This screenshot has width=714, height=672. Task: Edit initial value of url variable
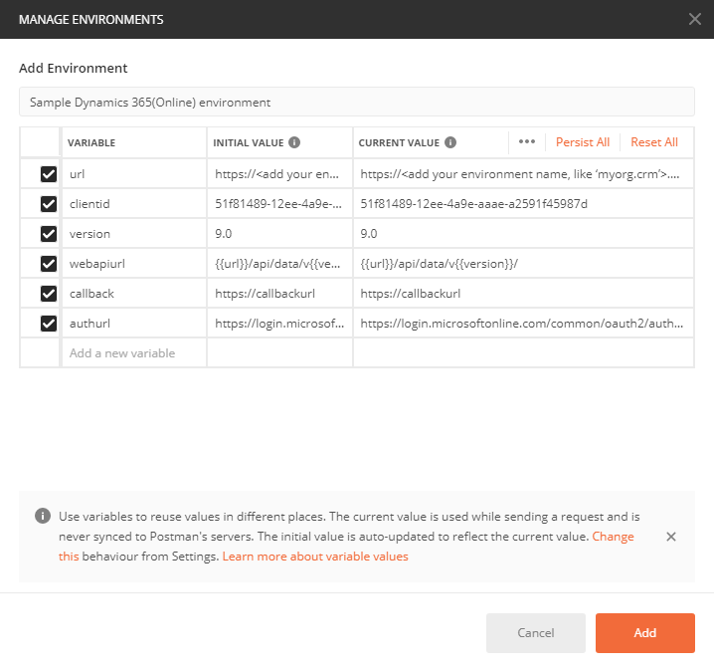click(279, 174)
